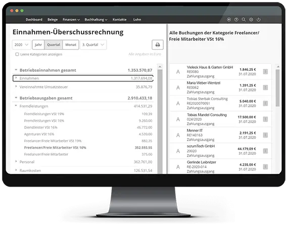Screen dimensions: 288x225
Task: Click invoice RE-2020-014
Action: pyautogui.click(x=197, y=167)
